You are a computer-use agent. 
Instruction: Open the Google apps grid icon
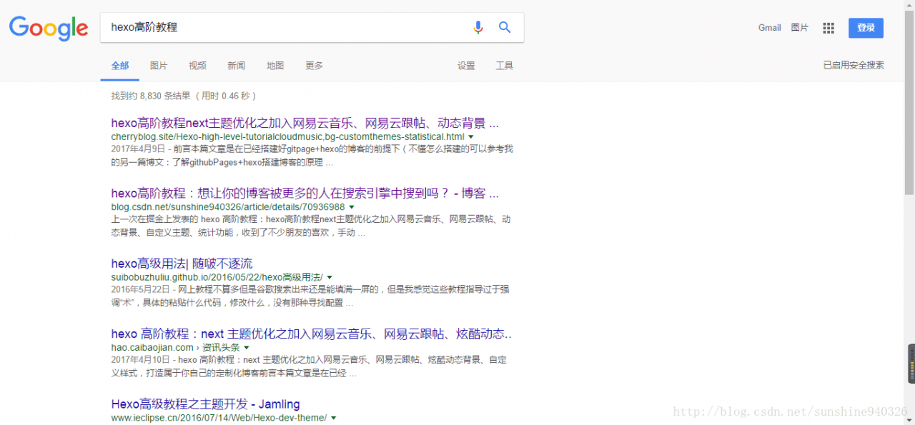[829, 28]
